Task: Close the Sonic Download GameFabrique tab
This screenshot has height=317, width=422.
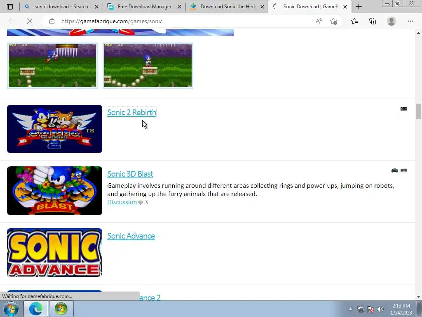Action: (x=345, y=7)
